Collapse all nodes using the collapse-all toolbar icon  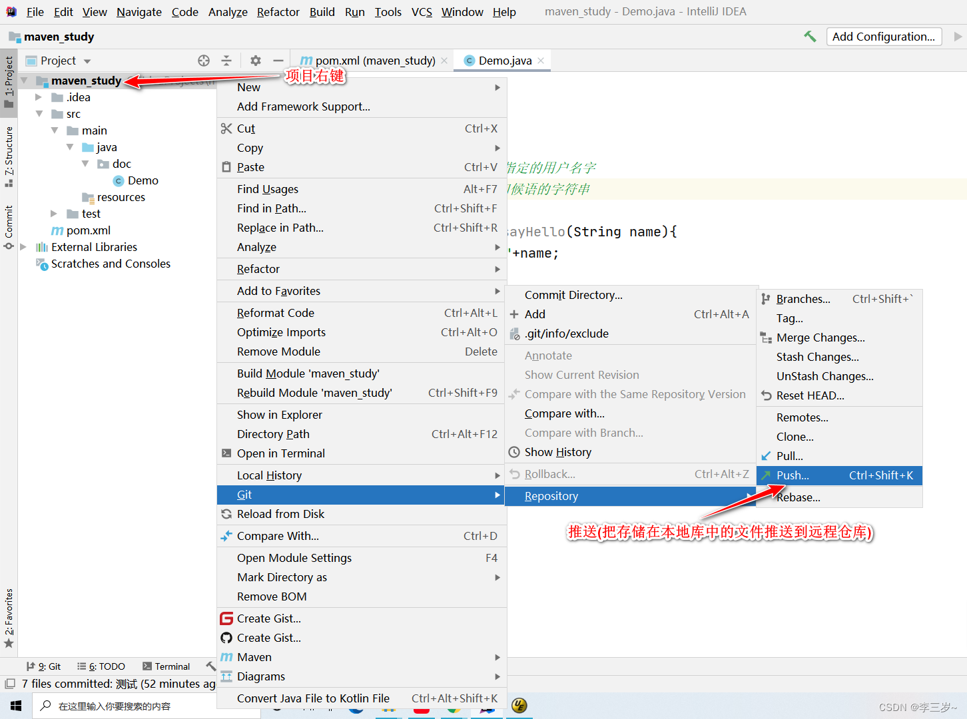coord(227,60)
